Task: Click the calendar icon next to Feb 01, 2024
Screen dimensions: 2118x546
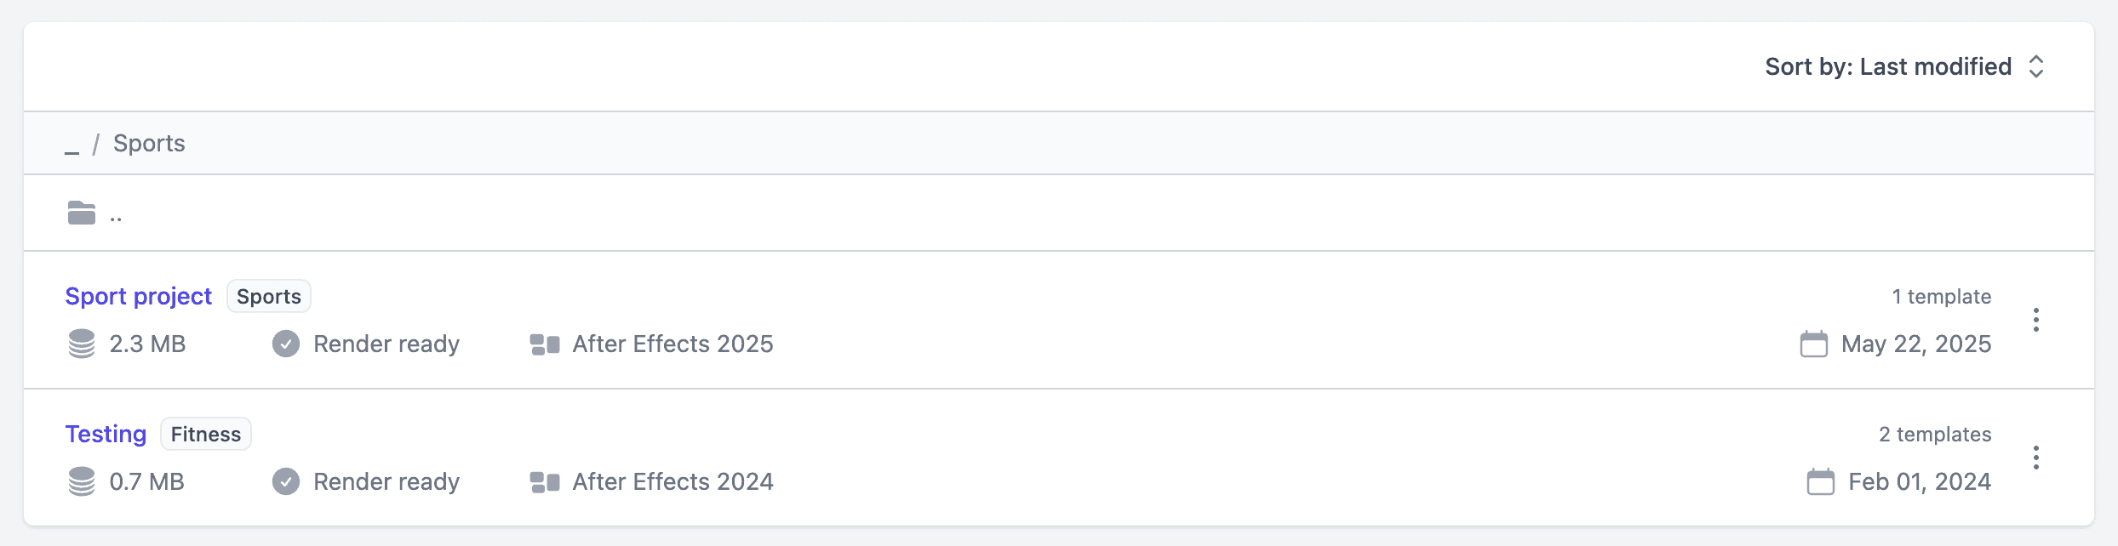Action: click(1821, 481)
